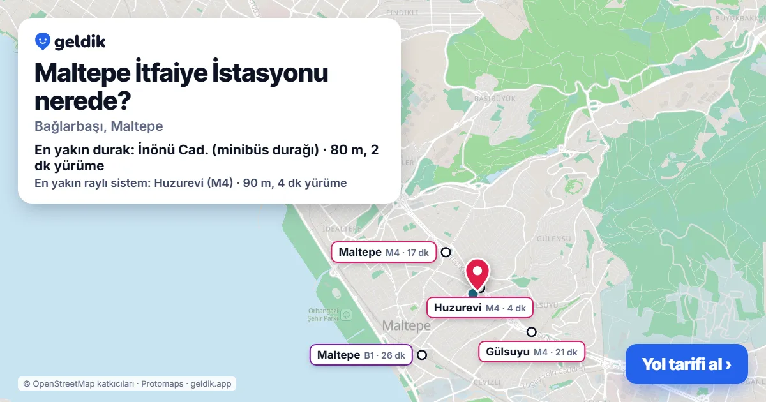This screenshot has width=766, height=402.
Task: Click the "BAŞIBÜYÜK" neighborhood label on map
Action: pos(494,100)
